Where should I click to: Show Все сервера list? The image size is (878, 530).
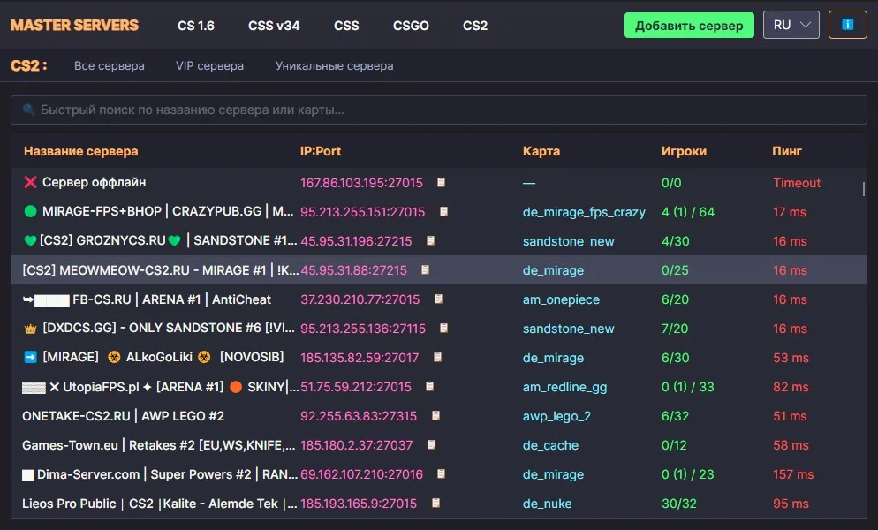coord(110,65)
